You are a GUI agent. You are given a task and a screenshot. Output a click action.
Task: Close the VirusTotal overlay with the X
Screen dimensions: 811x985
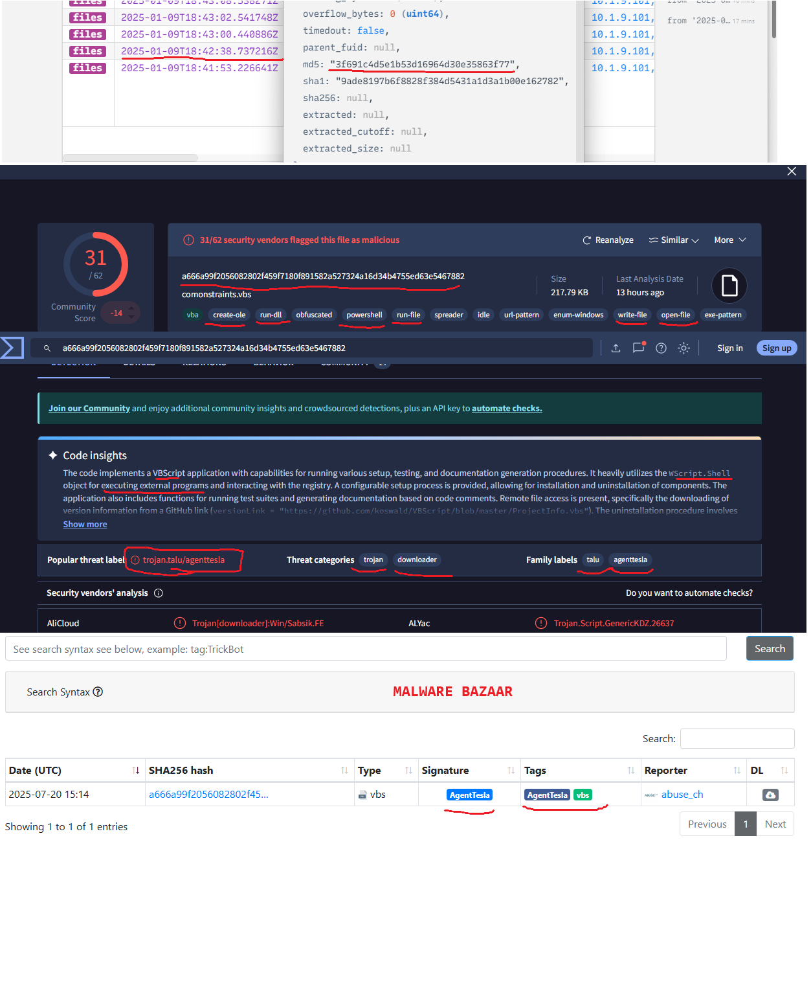(x=792, y=172)
